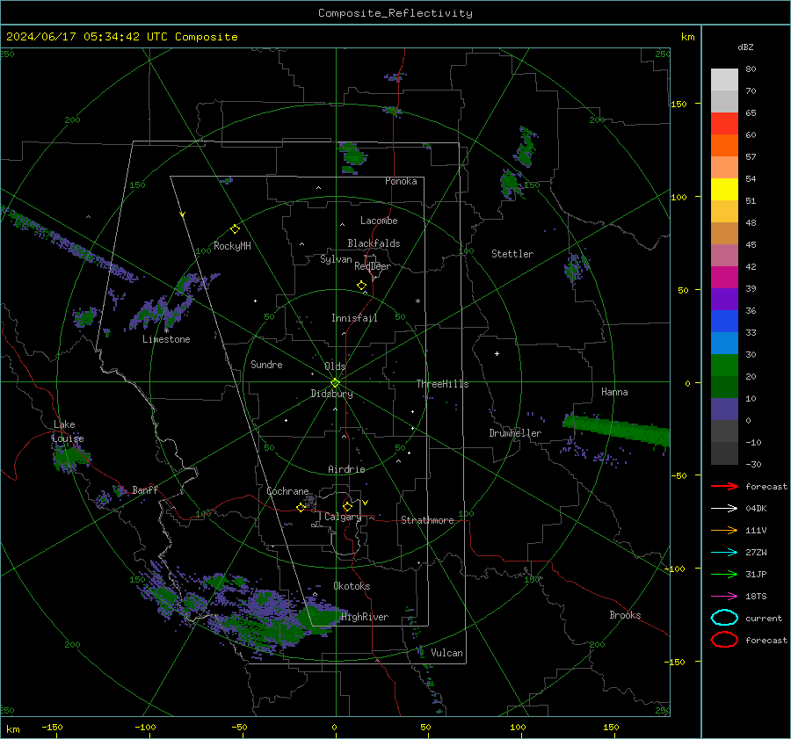Screen dimensions: 791x739
Task: Click the Brooks town label
Action: point(625,615)
